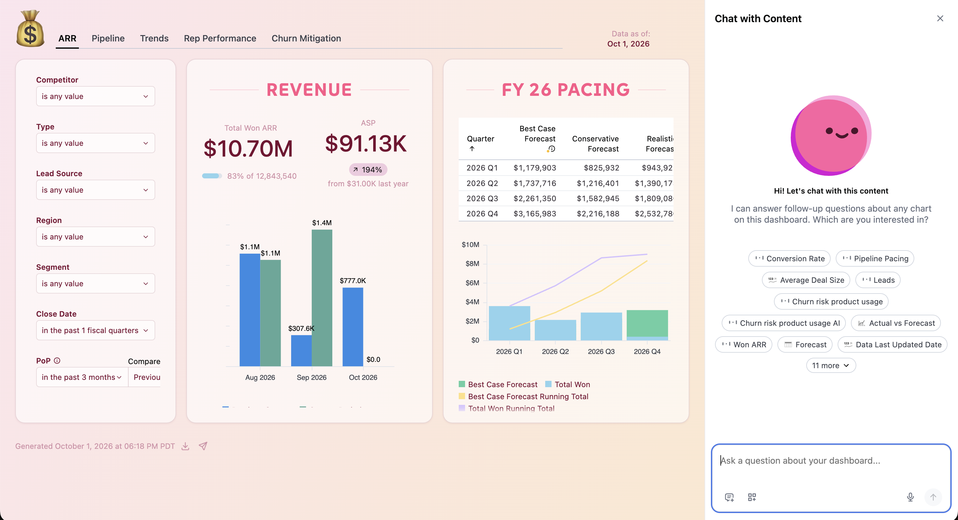Select the Data Last Updated Date chip

coord(892,345)
